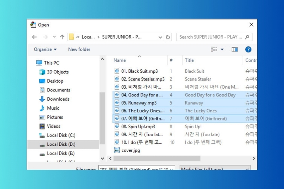284x189 pixels.
Task: Click the mp3 icon for Black Suit
Action: [117, 71]
